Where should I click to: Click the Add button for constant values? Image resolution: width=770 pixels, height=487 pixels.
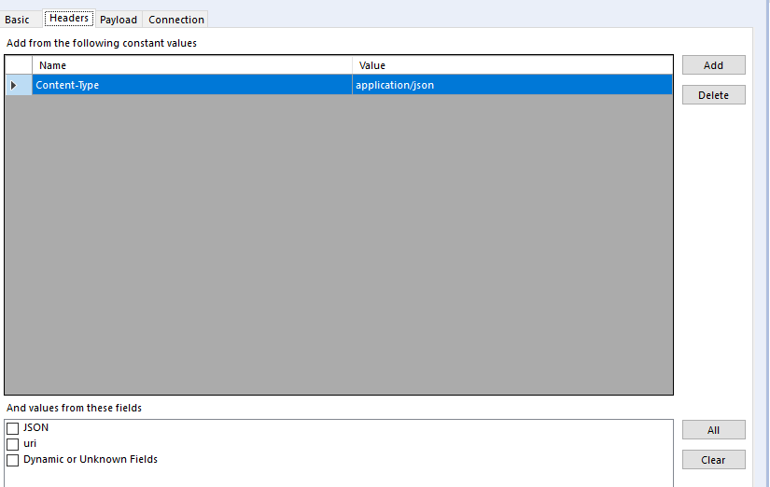(713, 65)
